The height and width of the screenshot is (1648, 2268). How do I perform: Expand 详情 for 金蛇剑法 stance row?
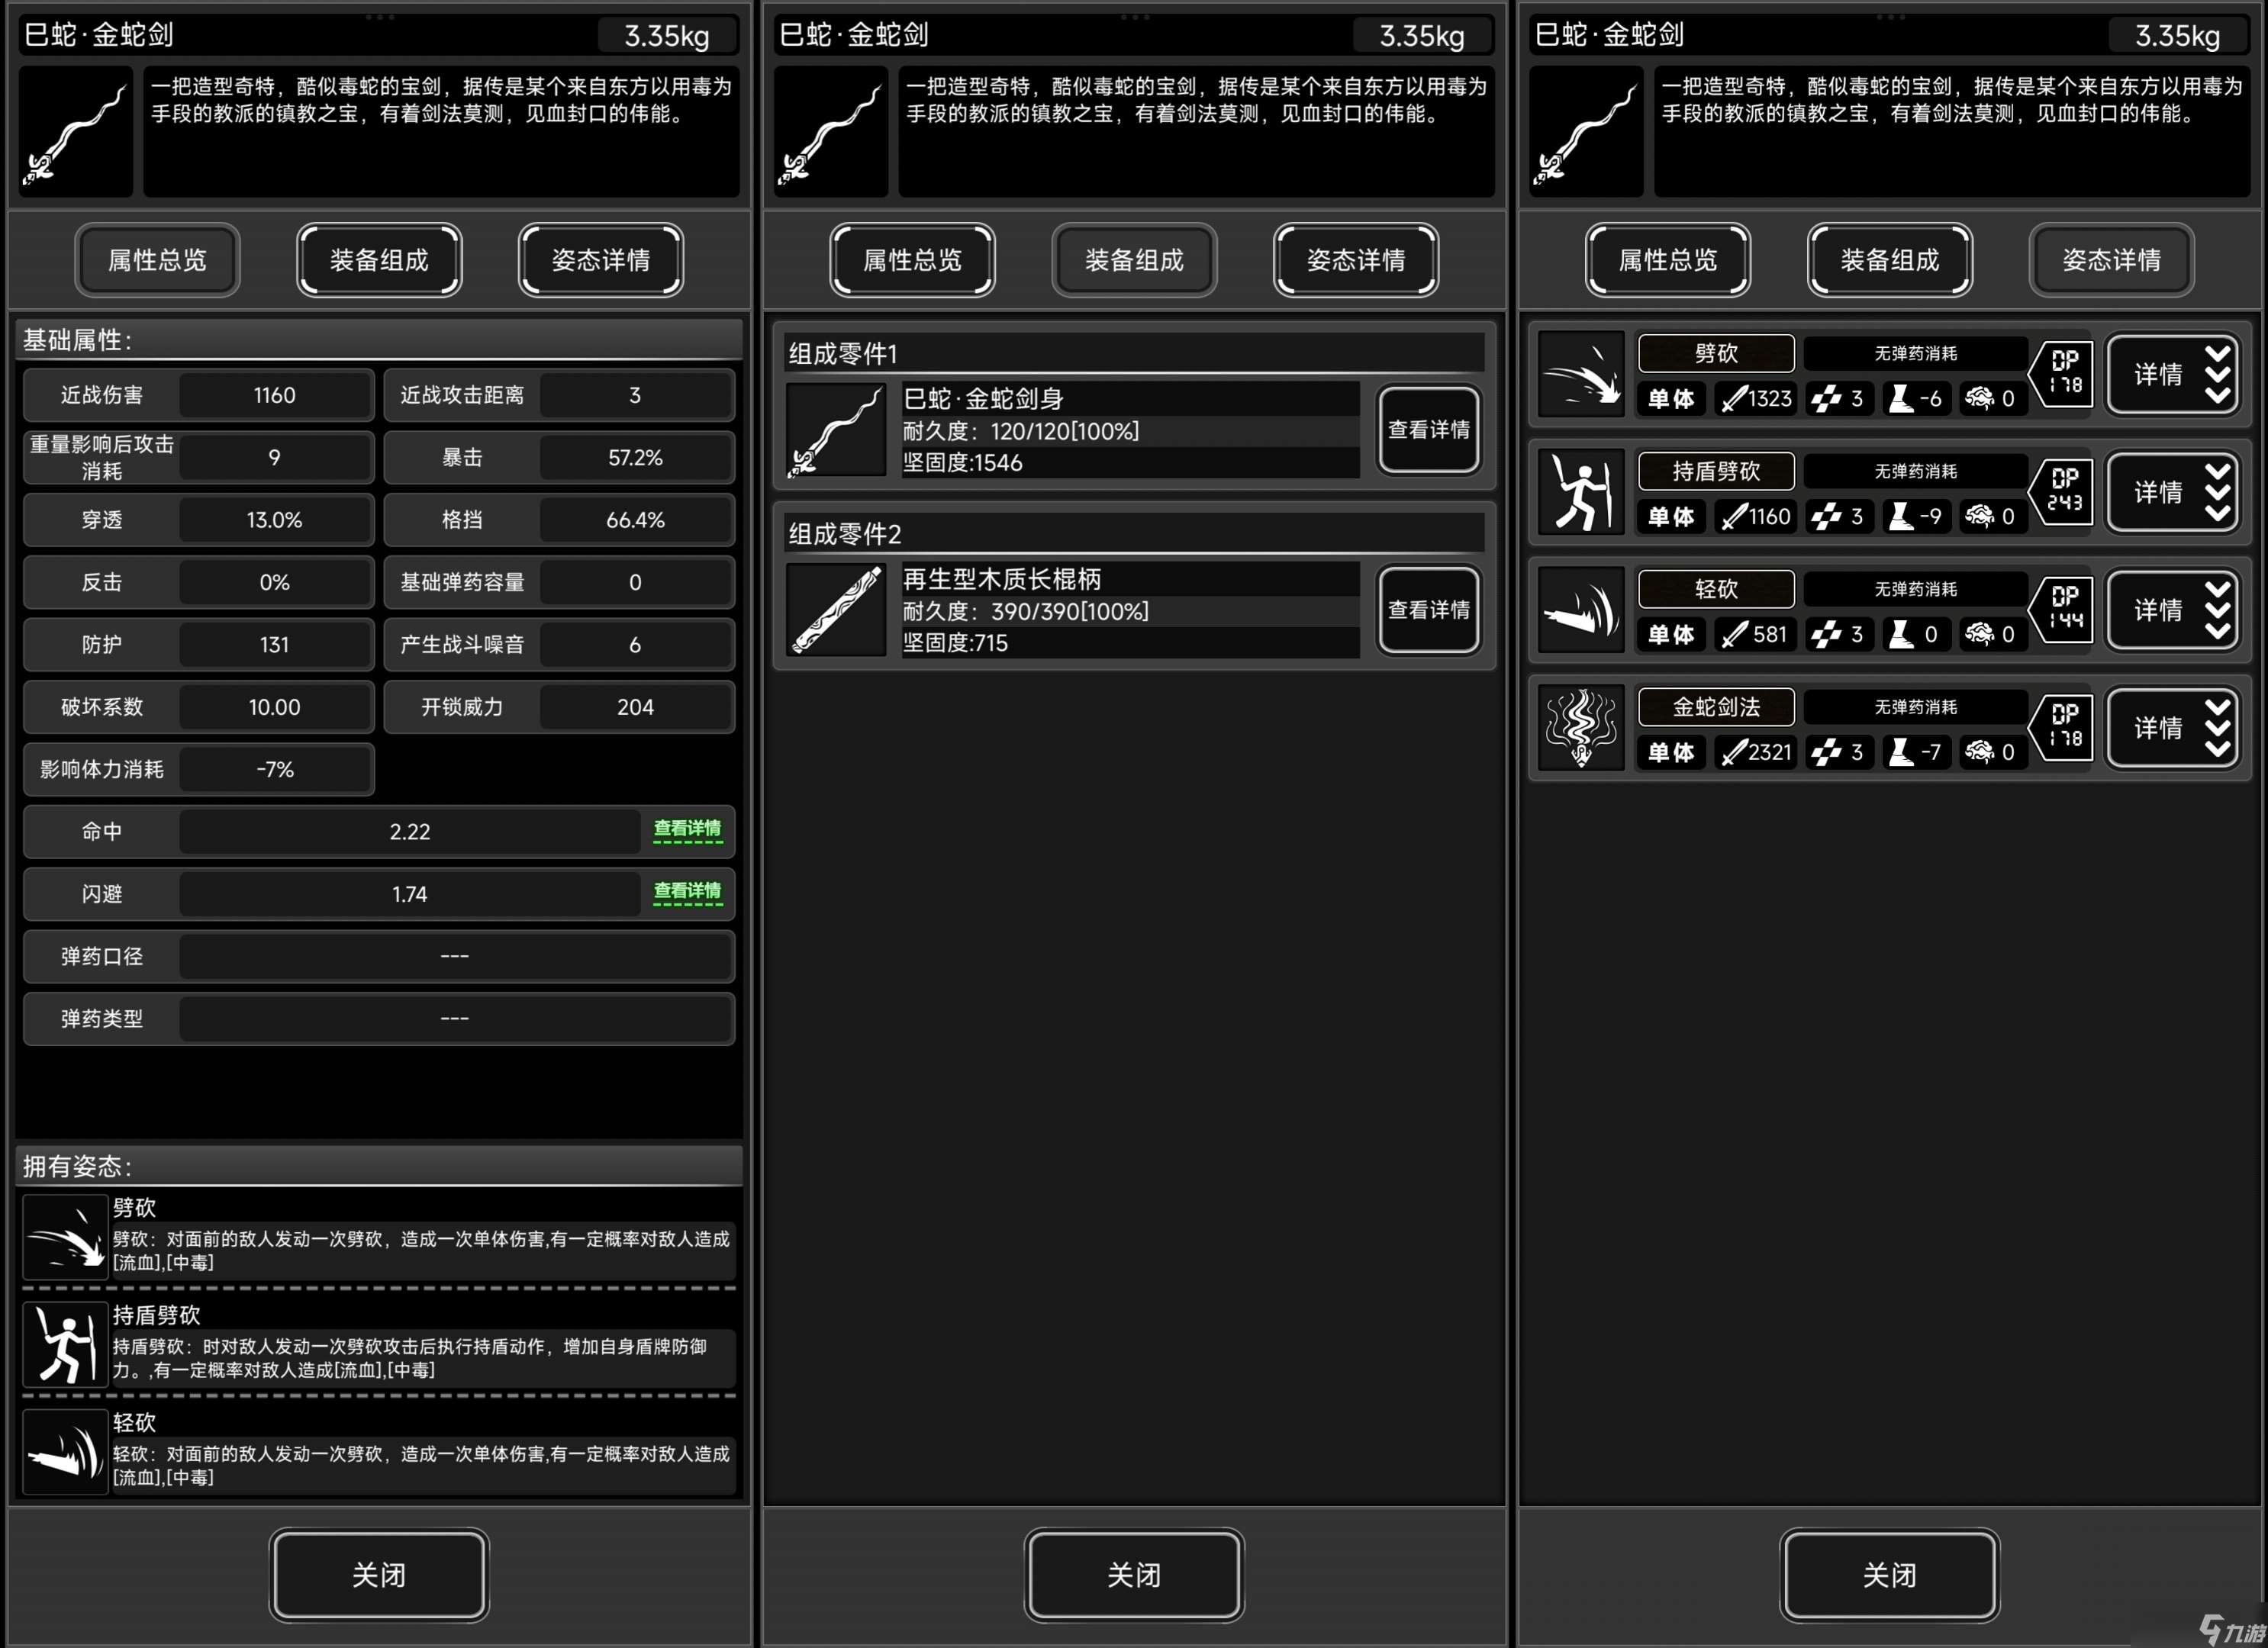click(x=2173, y=728)
